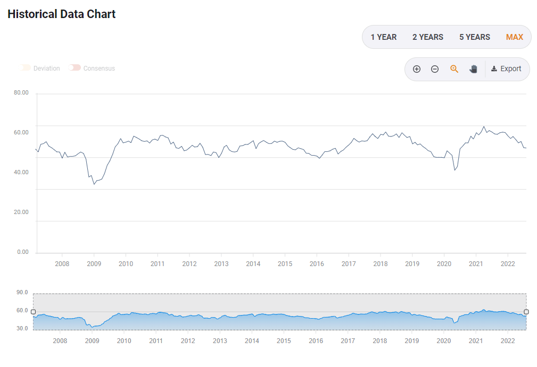537x367 pixels.
Task: Activate the selection zoom magnifier tool
Action: [454, 69]
